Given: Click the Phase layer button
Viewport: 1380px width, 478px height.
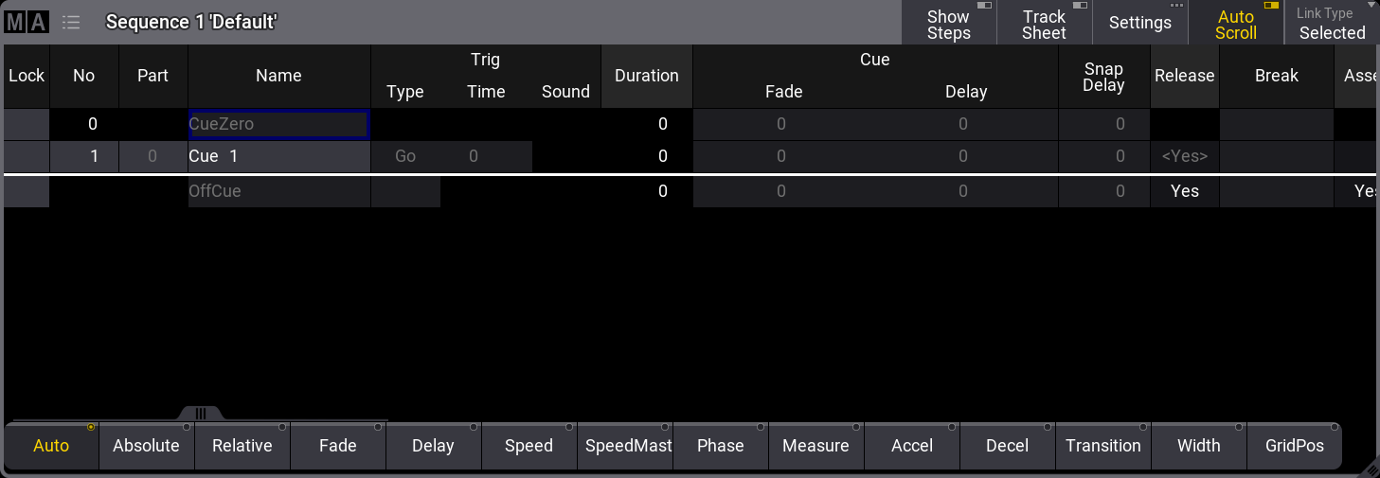Looking at the screenshot, I should [720, 446].
